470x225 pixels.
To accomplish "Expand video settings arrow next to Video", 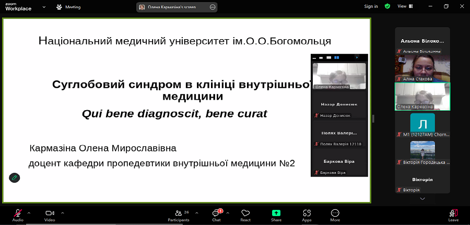I will pos(63,212).
